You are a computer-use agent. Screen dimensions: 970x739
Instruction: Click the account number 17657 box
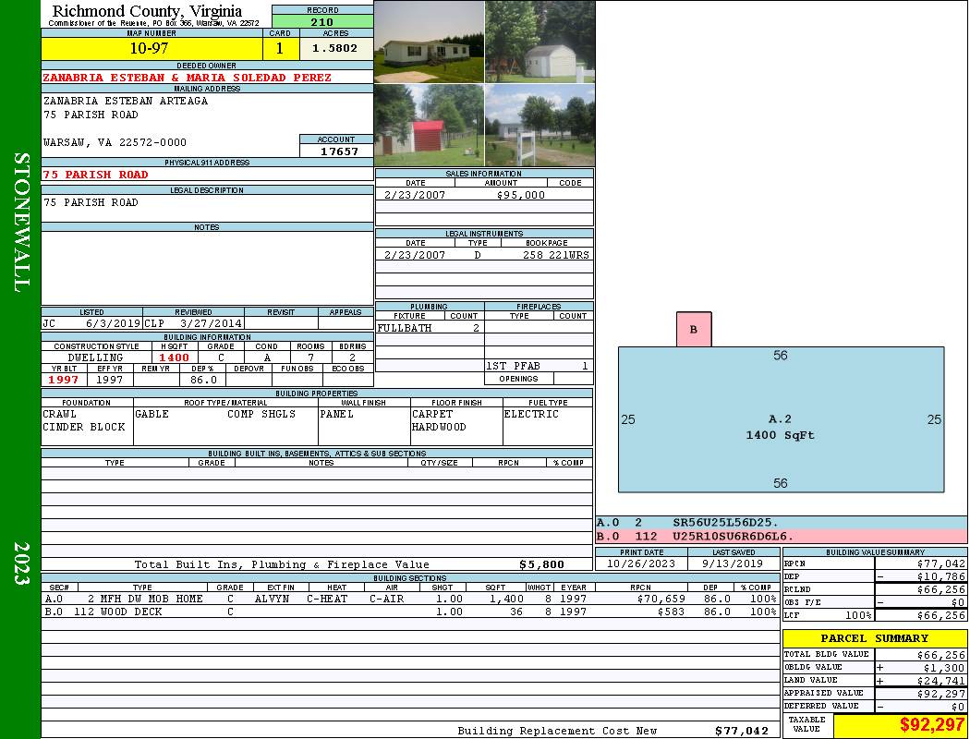pyautogui.click(x=336, y=151)
